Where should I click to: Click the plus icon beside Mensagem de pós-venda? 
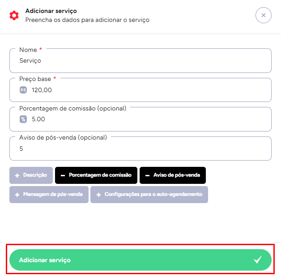tap(17, 195)
